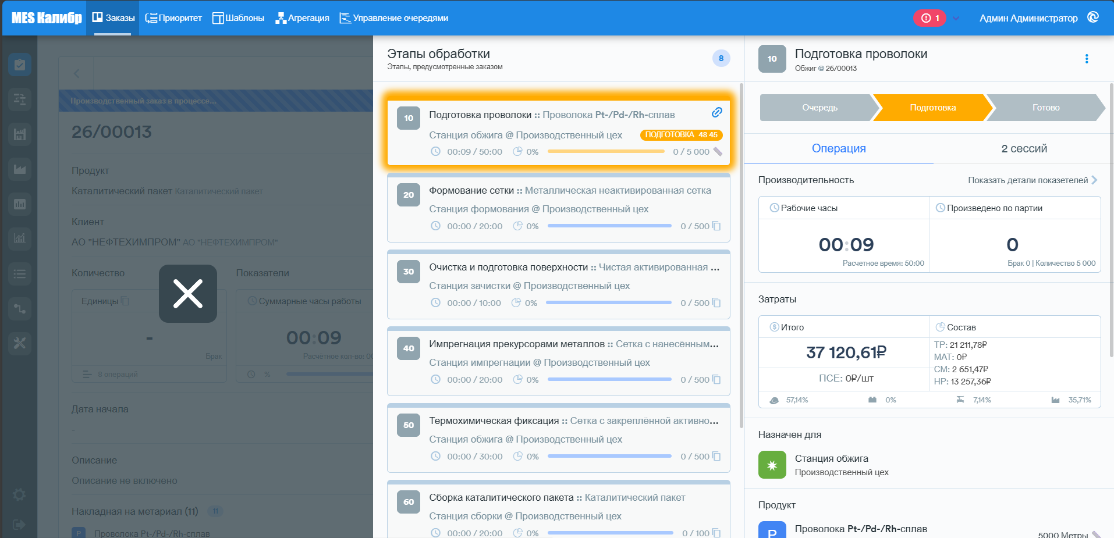Click the sliders sidebar icon
The height and width of the screenshot is (538, 1114).
coord(20,99)
